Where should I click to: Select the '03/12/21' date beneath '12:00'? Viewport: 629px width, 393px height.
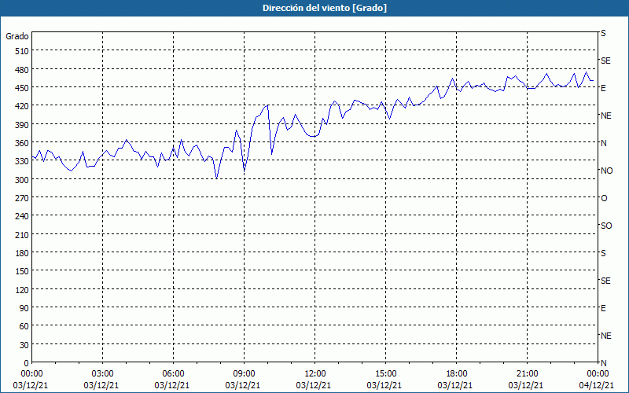pos(314,385)
